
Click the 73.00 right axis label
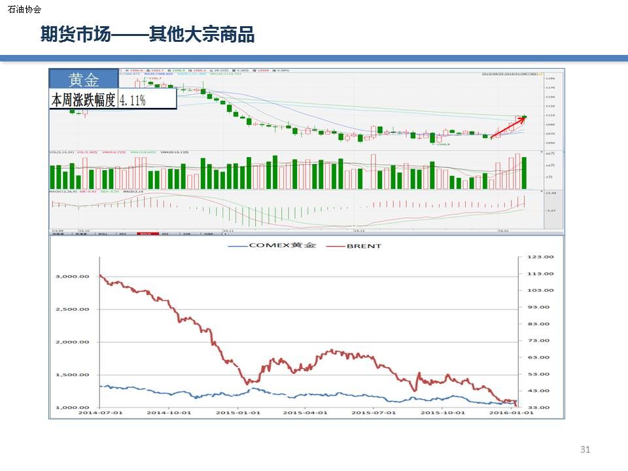(538, 340)
